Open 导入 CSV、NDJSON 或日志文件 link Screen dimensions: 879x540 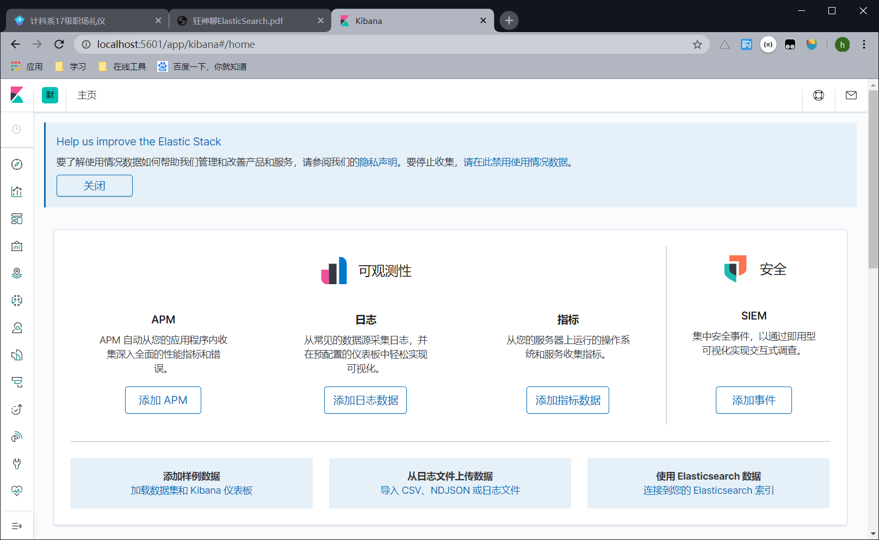450,490
